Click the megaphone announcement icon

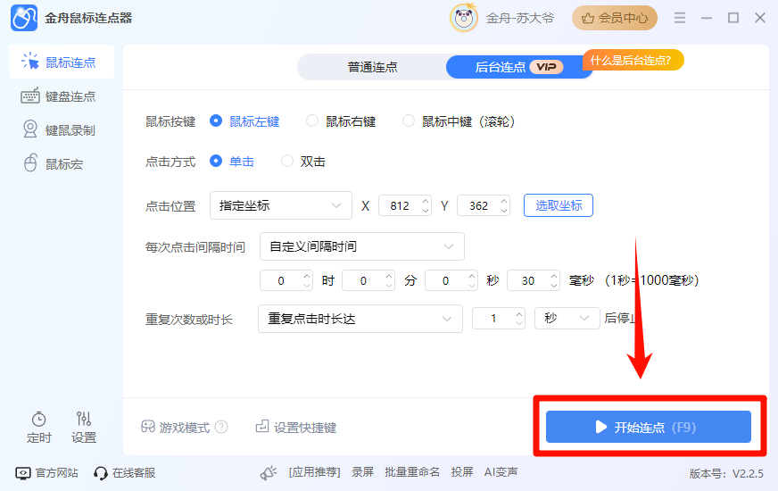pos(269,472)
